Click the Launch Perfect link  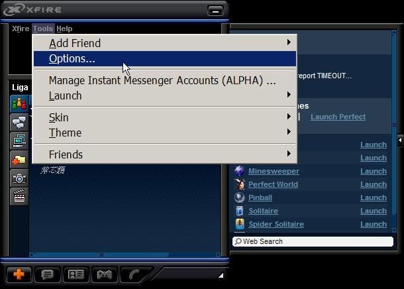pos(338,117)
